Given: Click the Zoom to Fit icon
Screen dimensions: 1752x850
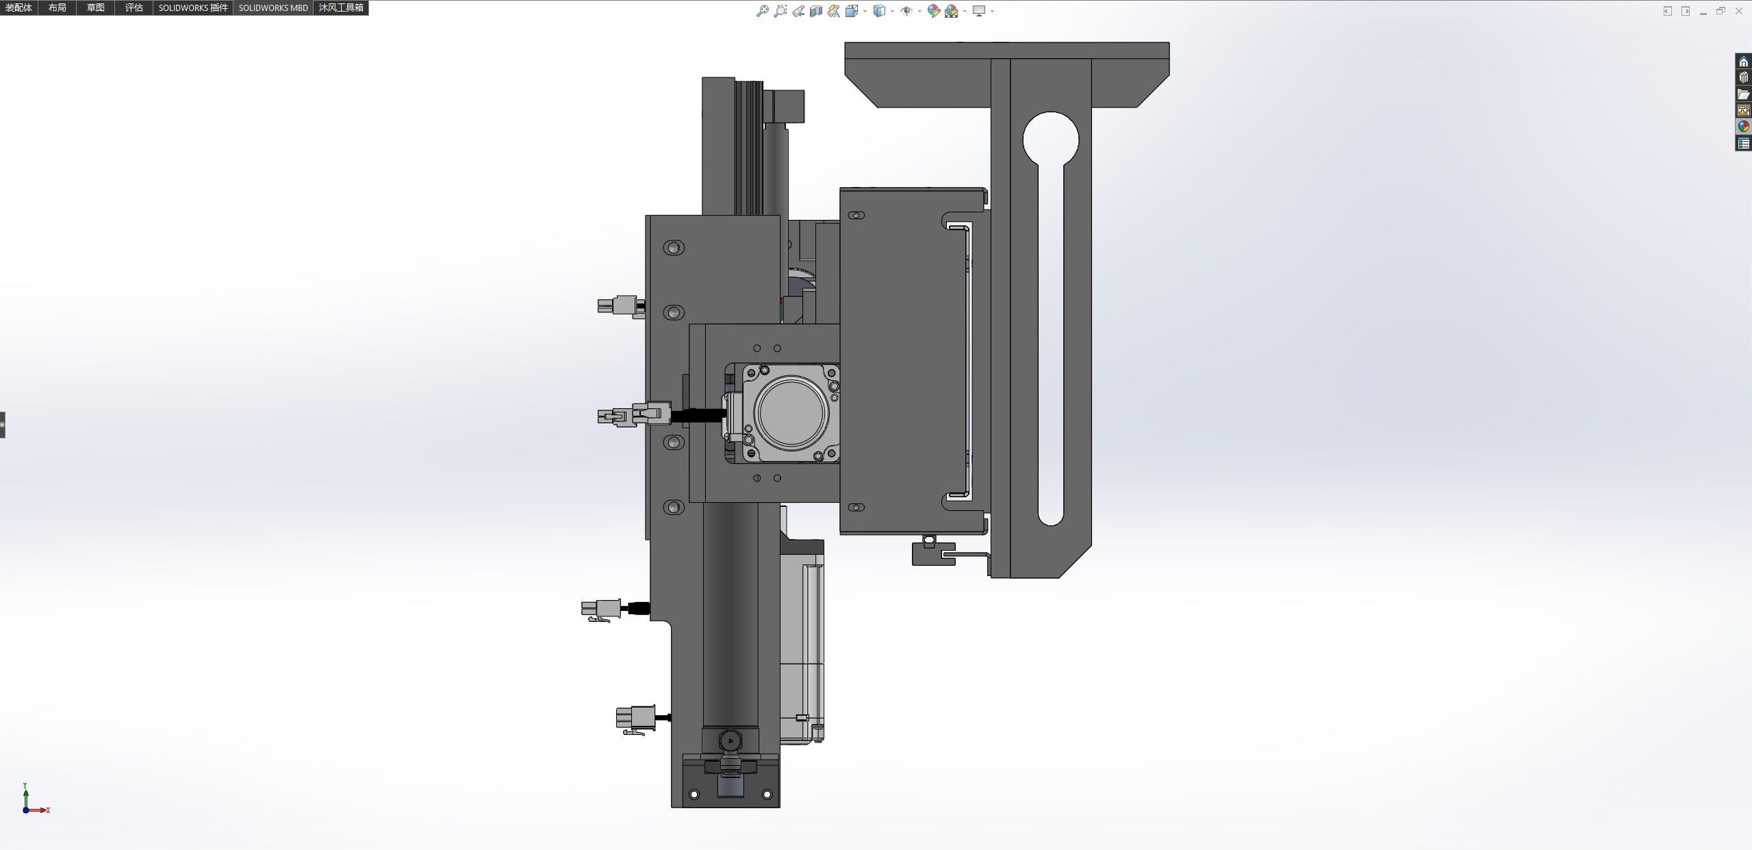Looking at the screenshot, I should [x=762, y=11].
